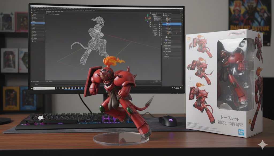Open the magnifier search icon on the taskbar
This screenshot has width=274, height=156.
(x=59, y=88)
